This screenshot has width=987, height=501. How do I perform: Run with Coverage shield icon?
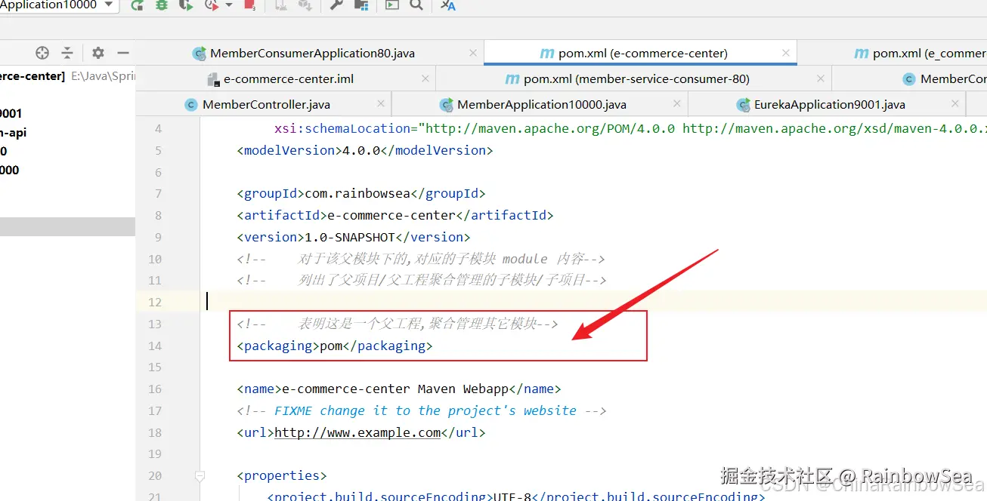coord(186,5)
